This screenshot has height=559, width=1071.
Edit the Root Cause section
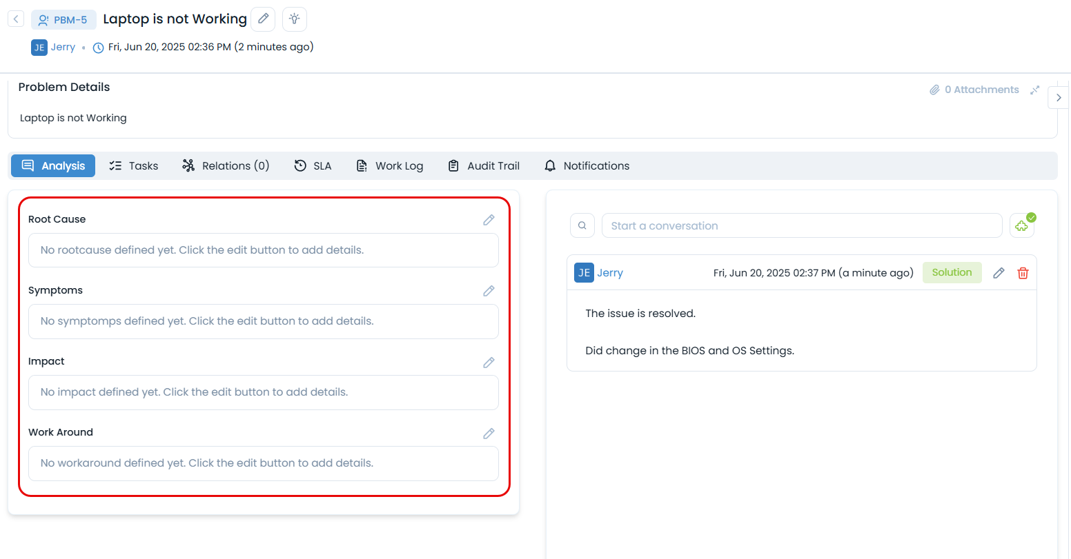pos(489,220)
